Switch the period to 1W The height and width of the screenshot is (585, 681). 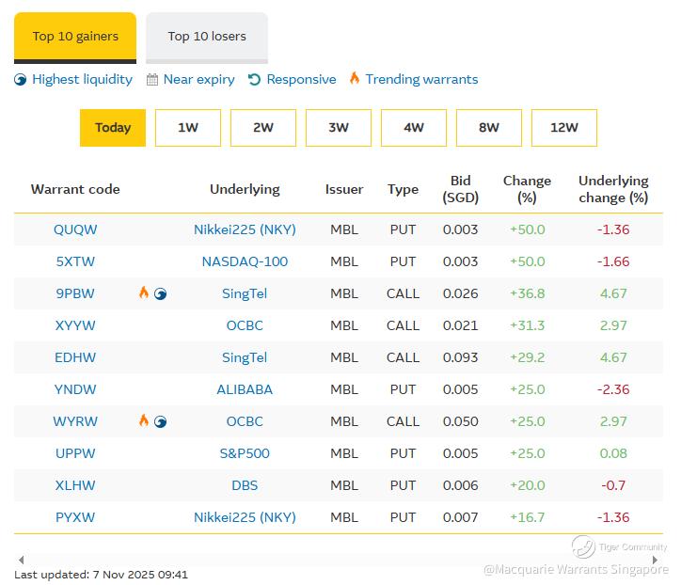coord(188,128)
